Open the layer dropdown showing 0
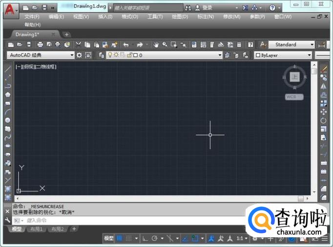The height and width of the screenshot is (247, 333). [164, 55]
